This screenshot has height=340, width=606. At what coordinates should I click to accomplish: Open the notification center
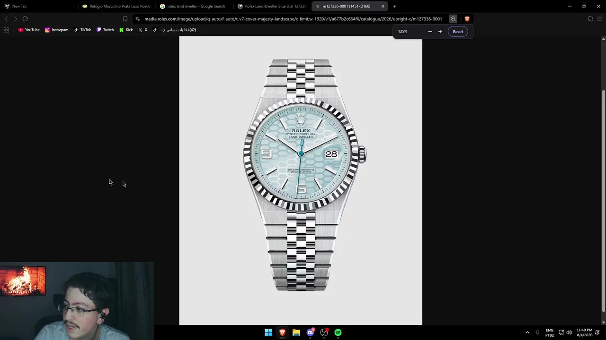(598, 332)
